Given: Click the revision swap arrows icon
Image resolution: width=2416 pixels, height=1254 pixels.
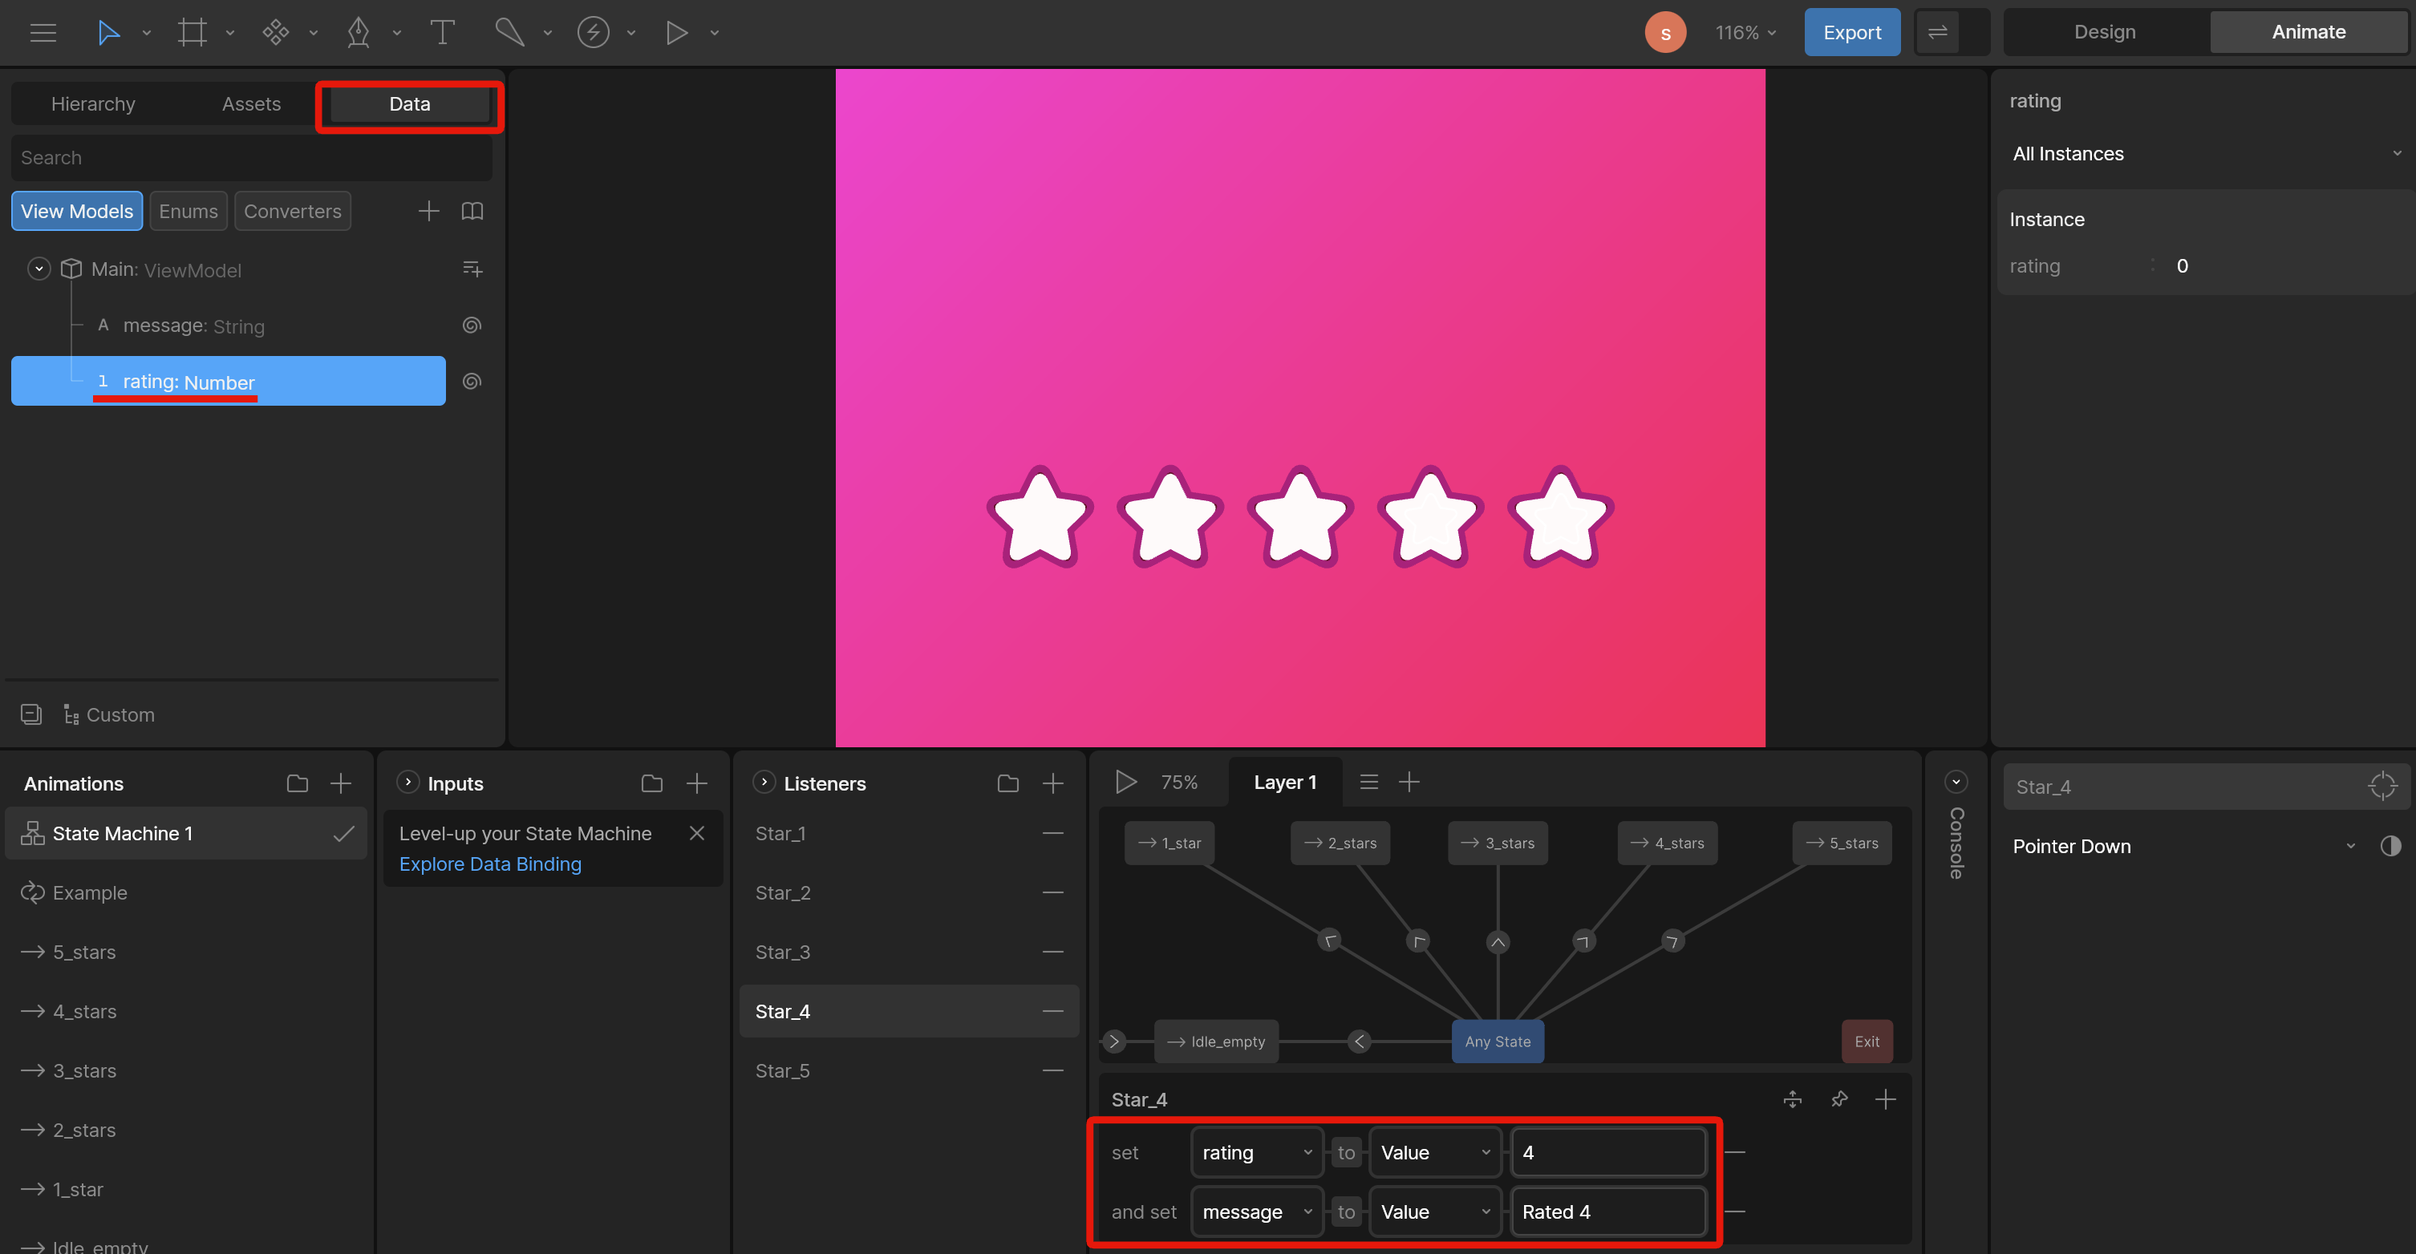Looking at the screenshot, I should [x=1938, y=33].
